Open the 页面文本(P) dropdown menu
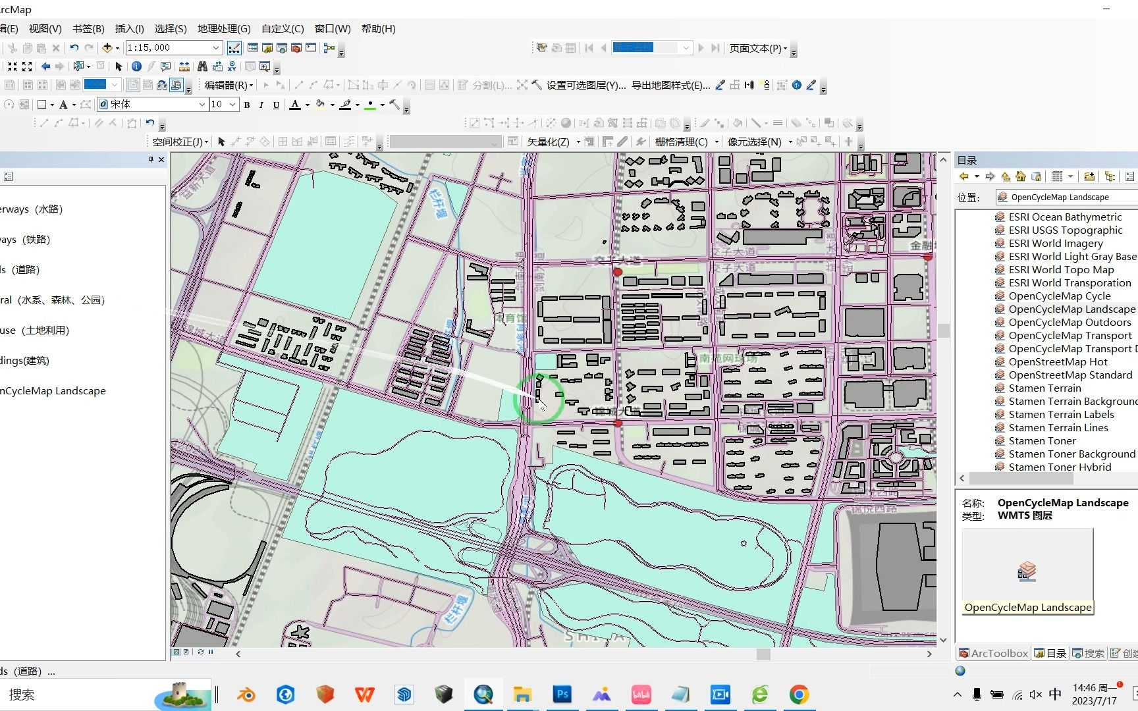The image size is (1138, 711). 758,48
